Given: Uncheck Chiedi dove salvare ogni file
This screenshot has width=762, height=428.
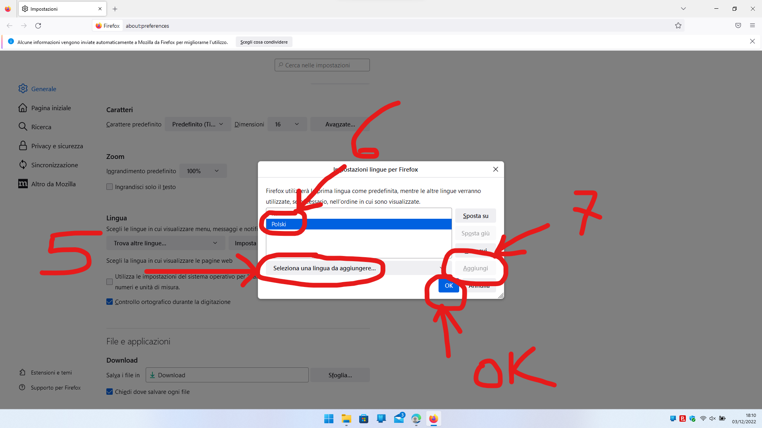Looking at the screenshot, I should 110,392.
